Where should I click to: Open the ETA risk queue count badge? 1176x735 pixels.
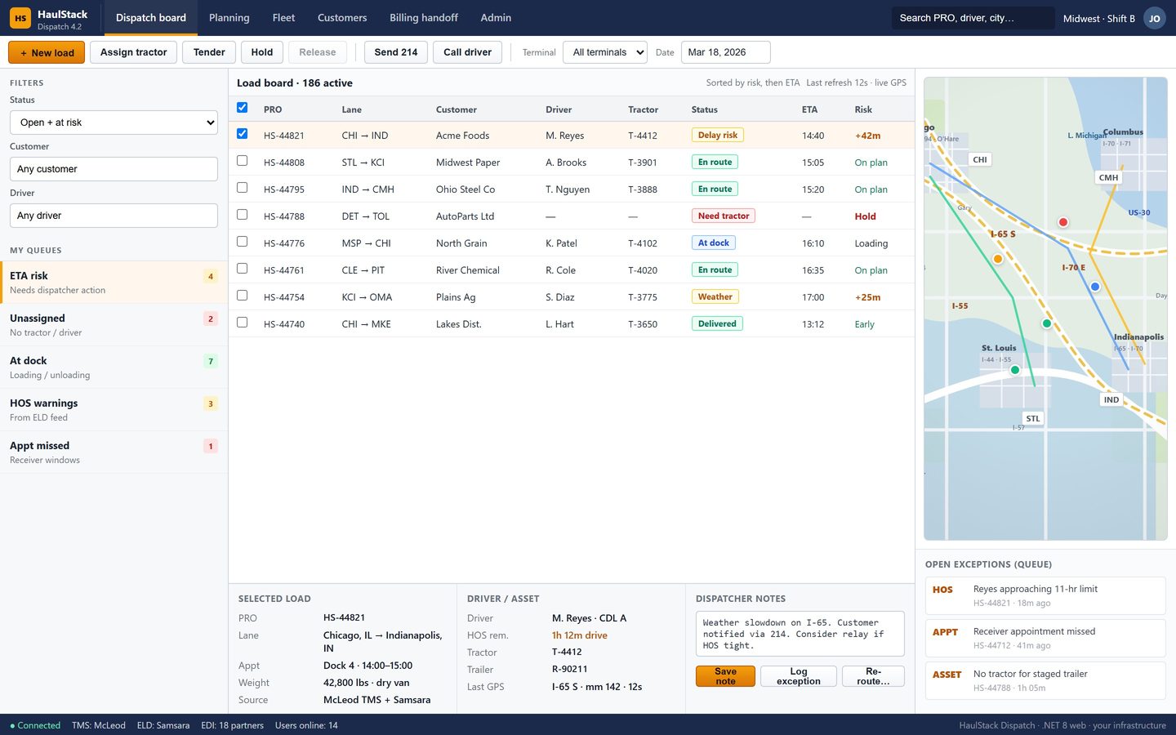click(x=211, y=276)
